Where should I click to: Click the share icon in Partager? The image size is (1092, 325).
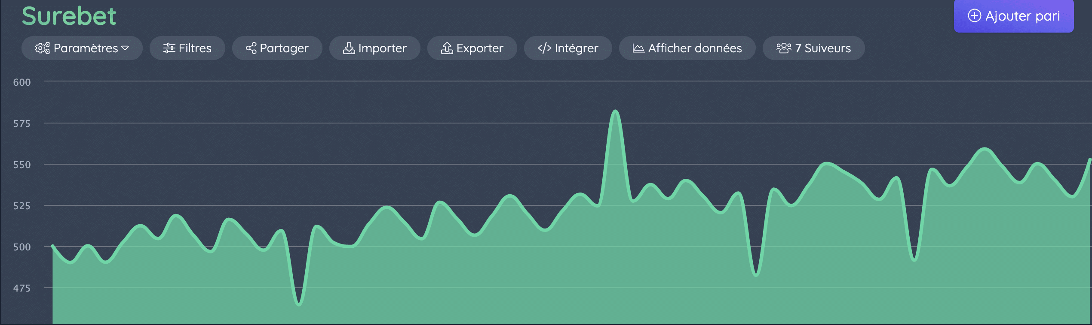[x=251, y=48]
